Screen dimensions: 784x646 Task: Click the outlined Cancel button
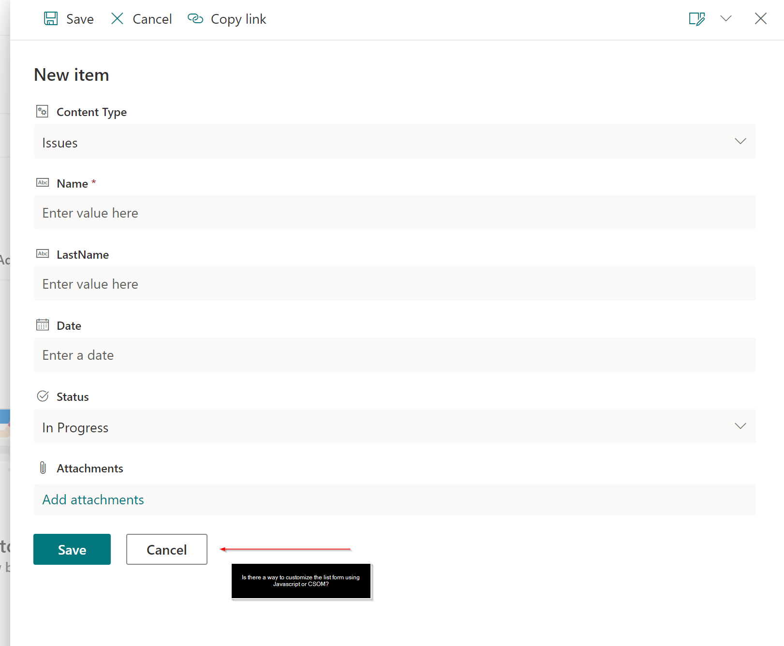point(166,549)
